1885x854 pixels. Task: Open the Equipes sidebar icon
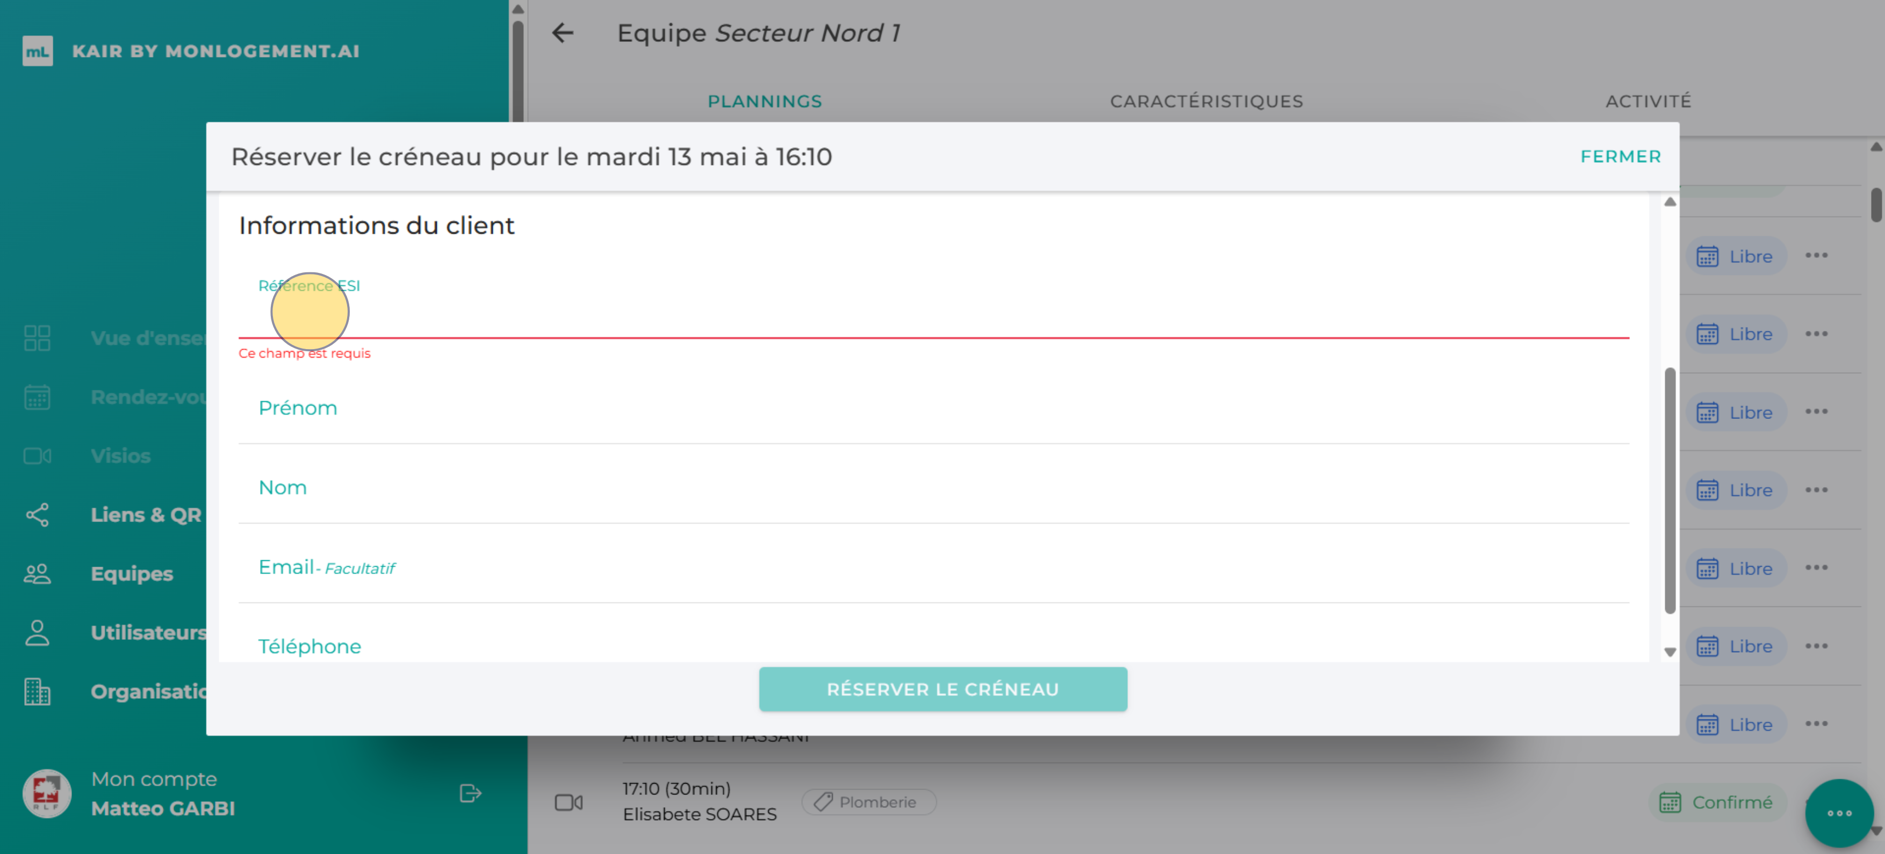[x=37, y=574]
